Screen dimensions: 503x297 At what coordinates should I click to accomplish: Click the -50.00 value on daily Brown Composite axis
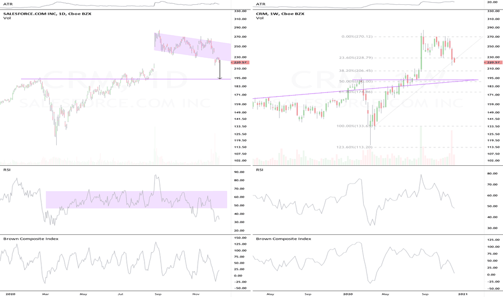(x=240, y=288)
